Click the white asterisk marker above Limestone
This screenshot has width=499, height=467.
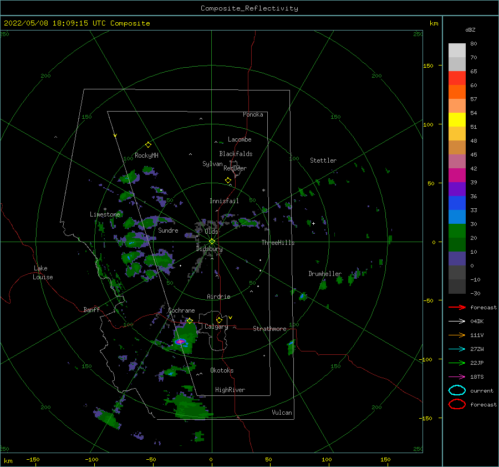click(105, 209)
